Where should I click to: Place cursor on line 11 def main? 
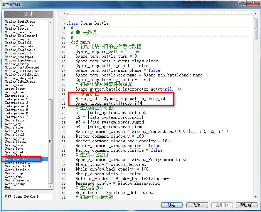click(x=80, y=42)
